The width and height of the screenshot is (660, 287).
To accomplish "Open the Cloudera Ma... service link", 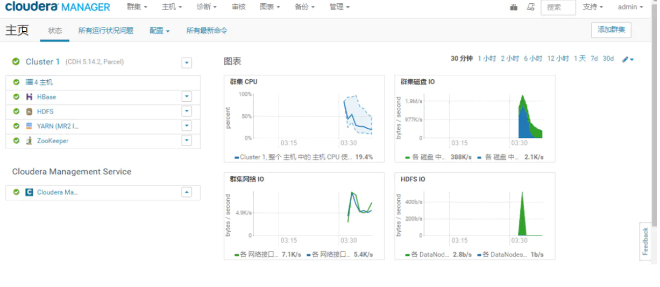I will point(57,192).
